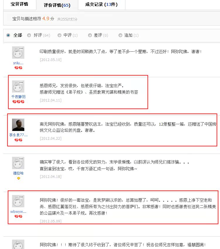This screenshot has height=249, width=220.
Task: Open 千夜静羽 user avatar
Action: [x=18, y=87]
